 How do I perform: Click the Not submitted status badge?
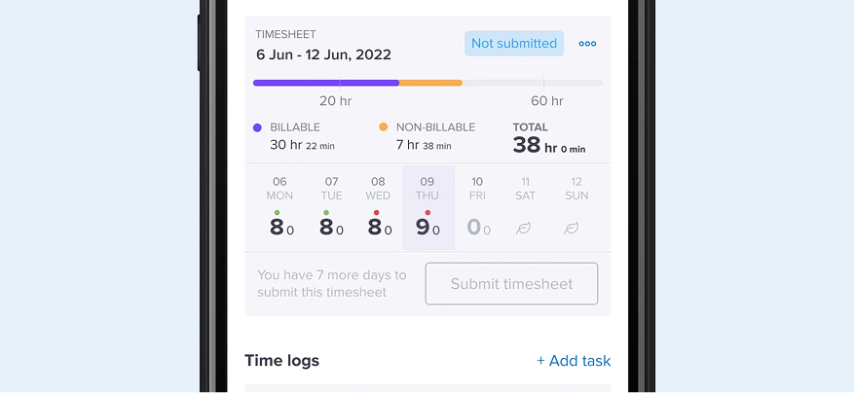click(514, 43)
